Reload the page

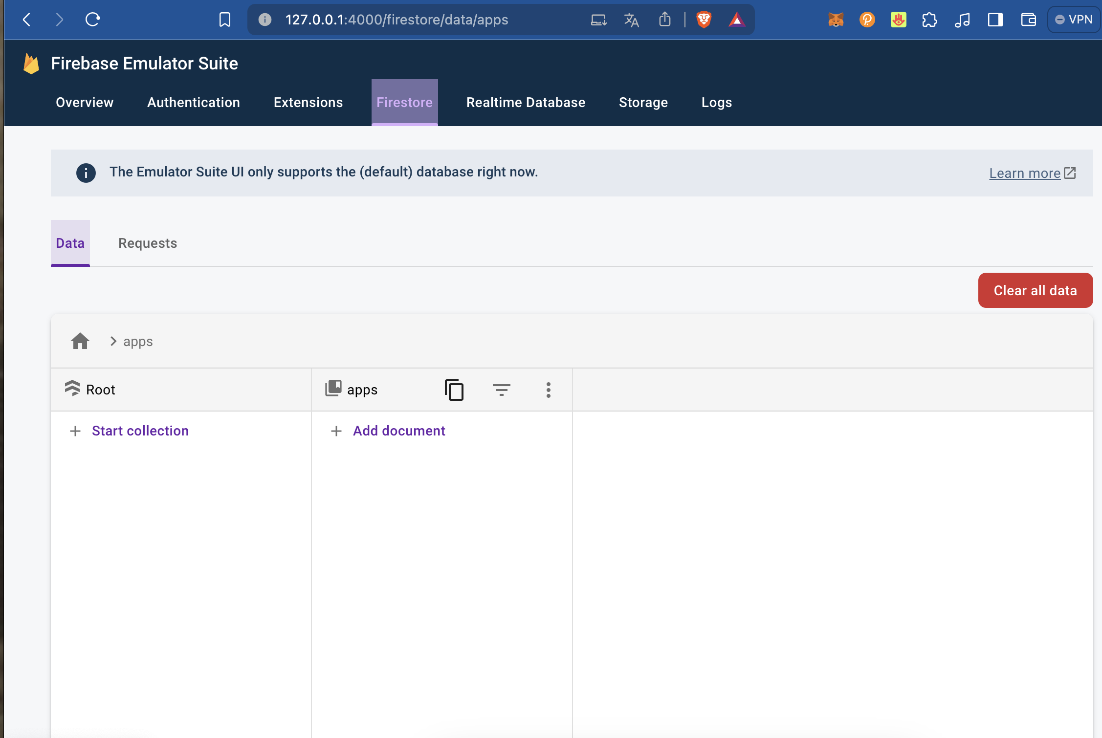point(92,20)
